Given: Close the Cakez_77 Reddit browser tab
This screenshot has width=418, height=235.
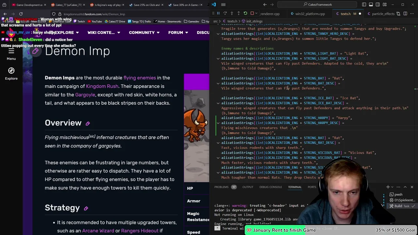Looking at the screenshot, I should [84, 5].
